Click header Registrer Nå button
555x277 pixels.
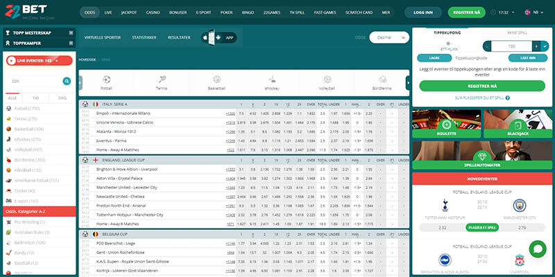coord(466,12)
